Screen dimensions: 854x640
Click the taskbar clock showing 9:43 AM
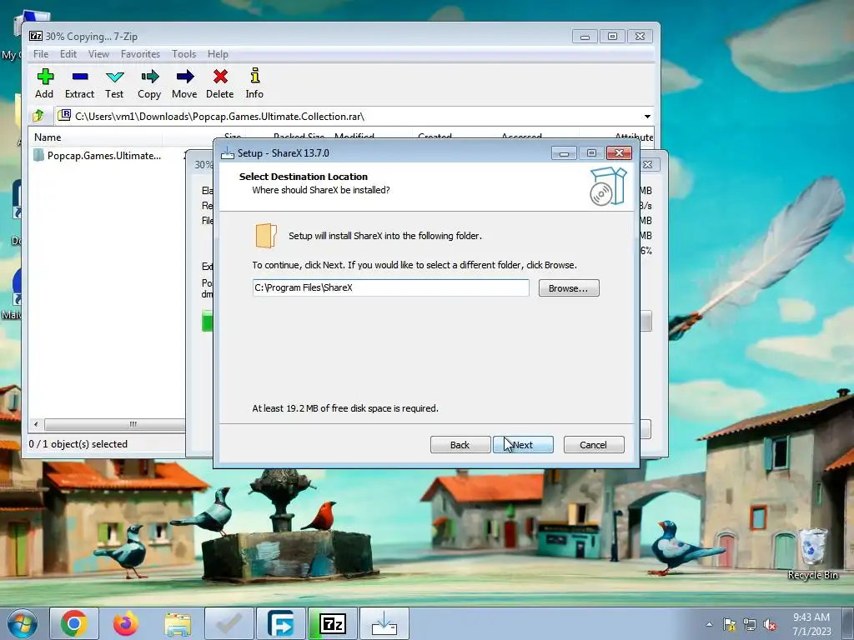click(811, 623)
